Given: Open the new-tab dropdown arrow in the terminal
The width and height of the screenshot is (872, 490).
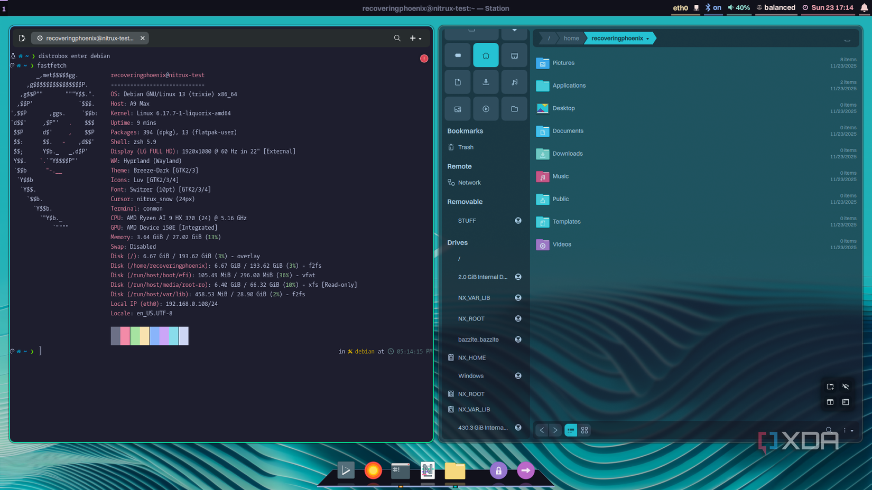Looking at the screenshot, I should pyautogui.click(x=420, y=39).
